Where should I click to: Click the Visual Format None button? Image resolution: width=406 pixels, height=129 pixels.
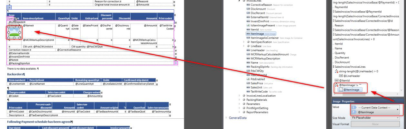click(375, 124)
